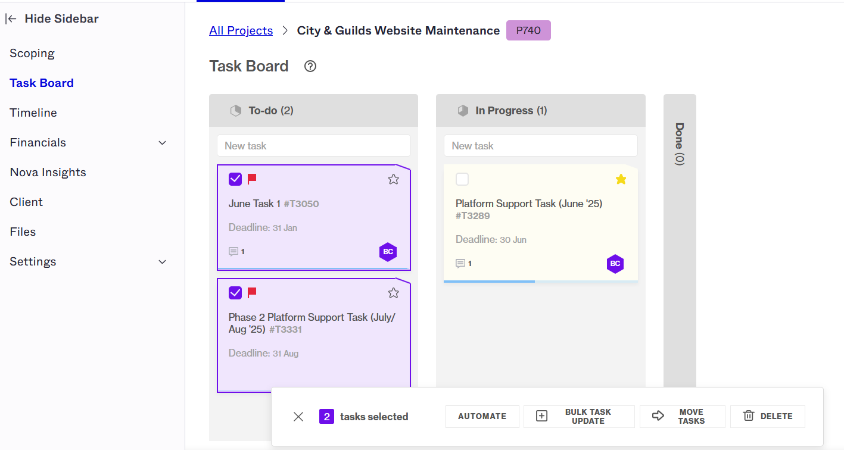Viewport: 844px width, 450px height.
Task: Expand the Settings sidebar section
Action: click(162, 262)
